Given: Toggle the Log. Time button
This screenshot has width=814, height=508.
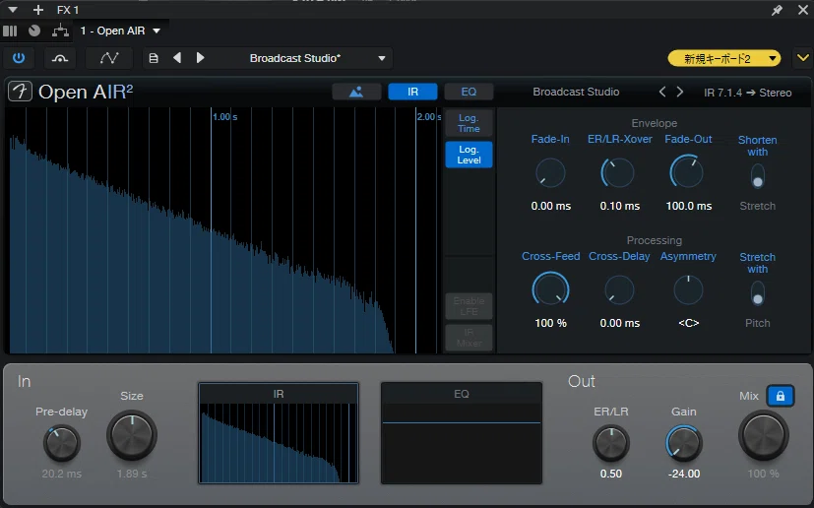Looking at the screenshot, I should (469, 123).
